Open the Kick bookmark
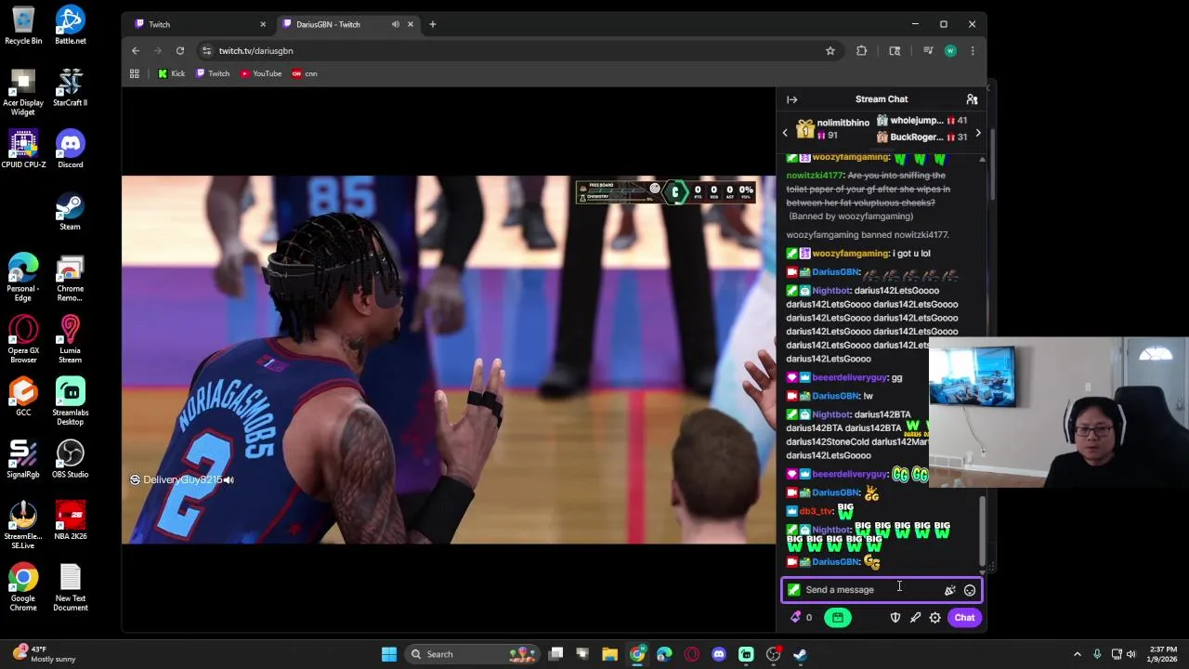1189x669 pixels. coord(172,73)
